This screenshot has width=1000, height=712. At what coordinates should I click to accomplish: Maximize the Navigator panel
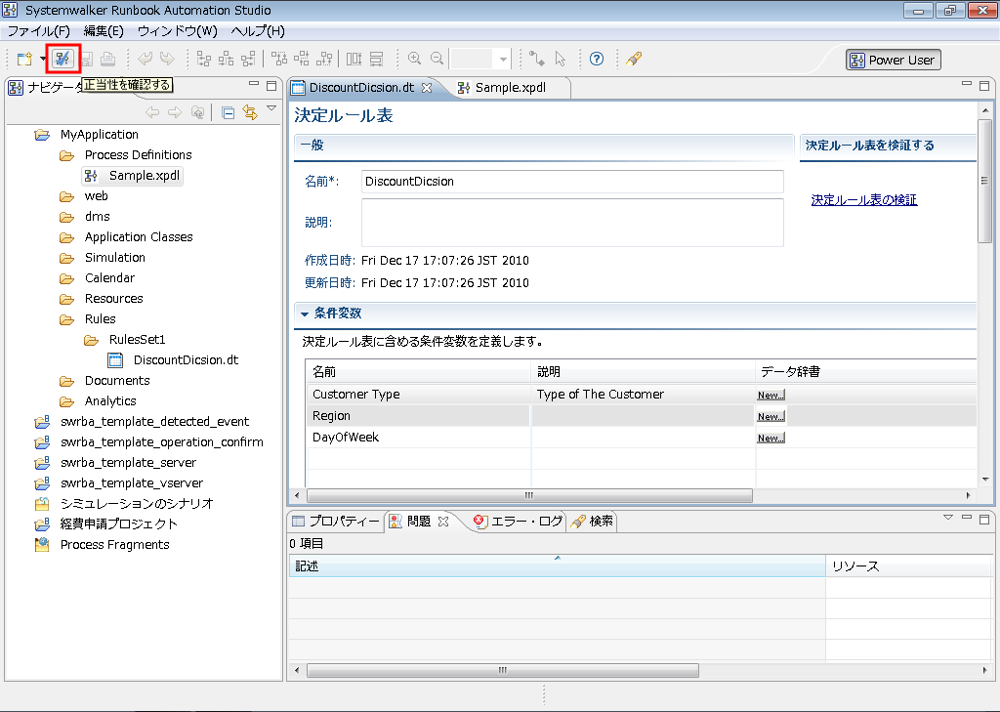pyautogui.click(x=271, y=86)
